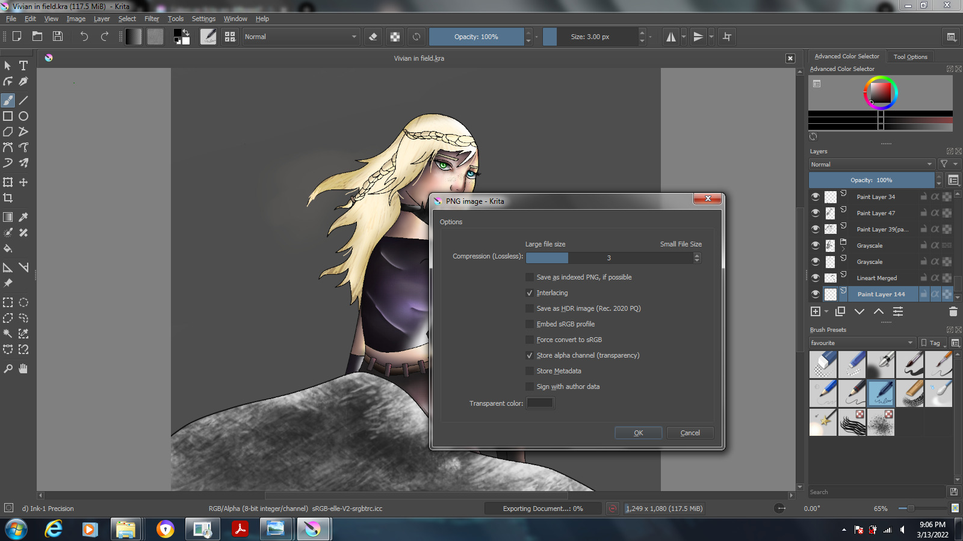This screenshot has height=541, width=963.
Task: Uncheck the Interlacing option
Action: (530, 293)
